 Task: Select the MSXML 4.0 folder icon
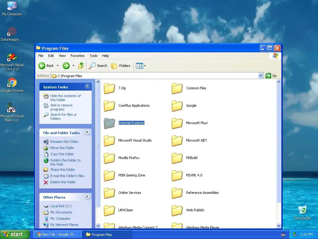pos(177,176)
